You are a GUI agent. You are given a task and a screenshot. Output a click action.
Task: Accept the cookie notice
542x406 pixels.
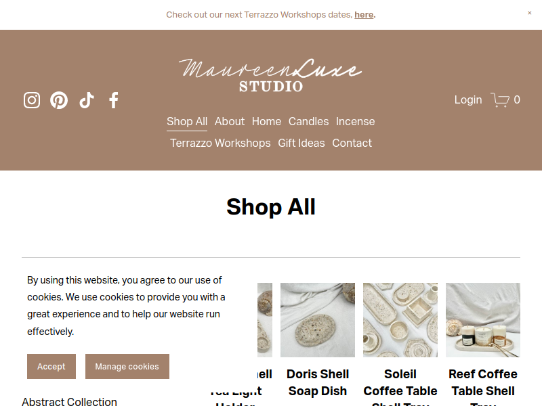click(x=51, y=366)
